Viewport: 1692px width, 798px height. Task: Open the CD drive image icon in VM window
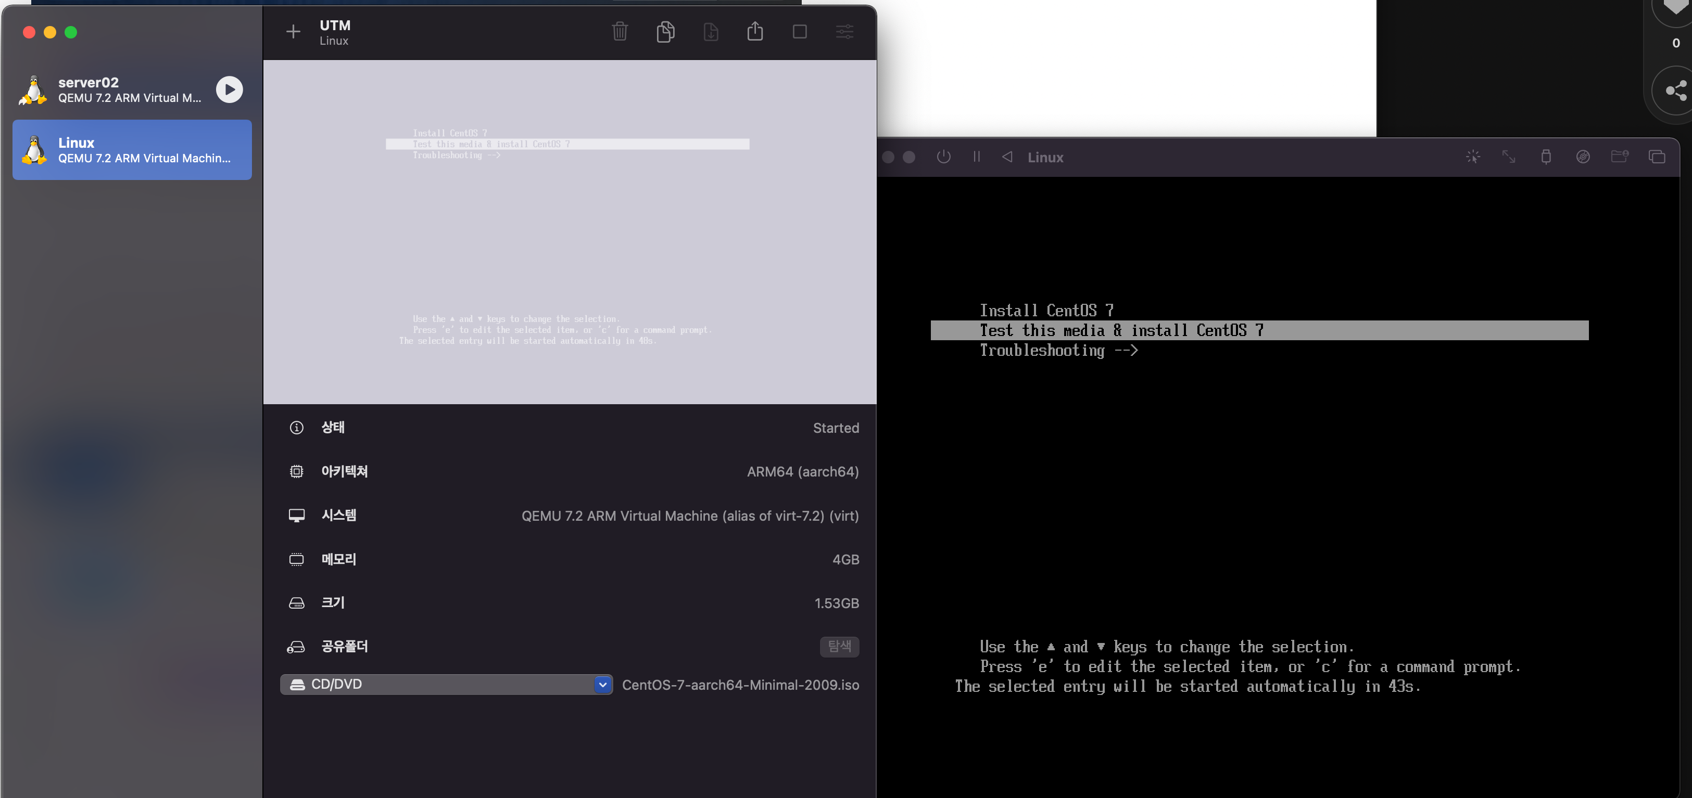(x=1583, y=157)
